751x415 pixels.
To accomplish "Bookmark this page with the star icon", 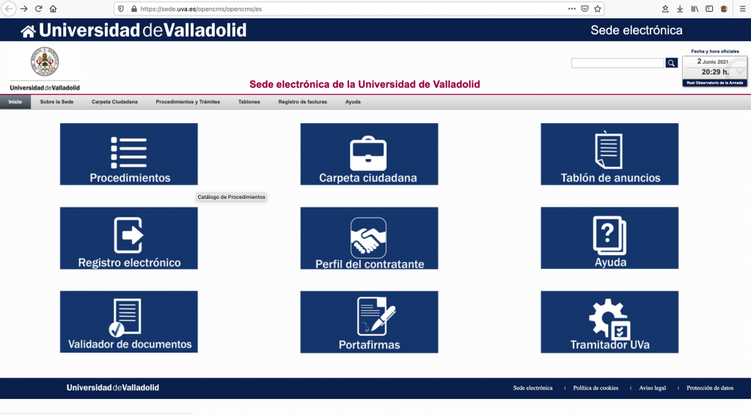I will [x=597, y=9].
